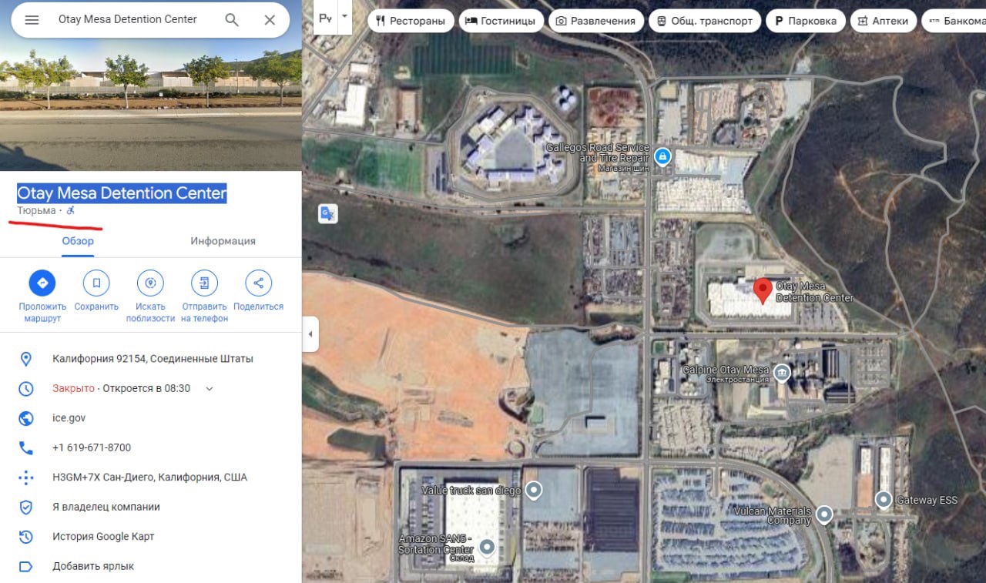
Task: Click the Проложить маршрут directions icon
Action: tap(42, 283)
